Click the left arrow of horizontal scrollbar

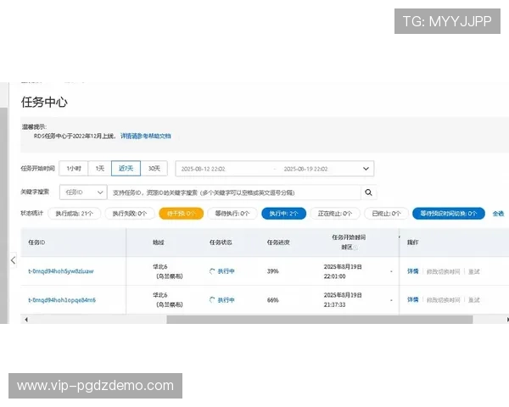point(25,321)
